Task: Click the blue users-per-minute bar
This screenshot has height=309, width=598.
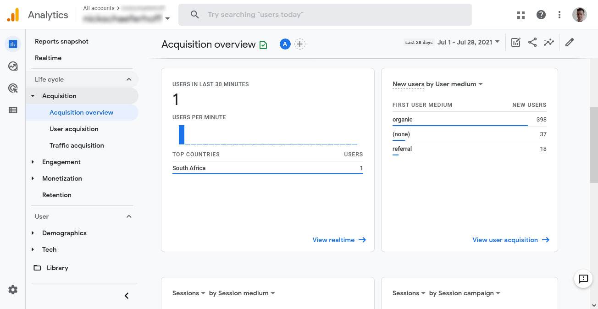Action: 182,135
